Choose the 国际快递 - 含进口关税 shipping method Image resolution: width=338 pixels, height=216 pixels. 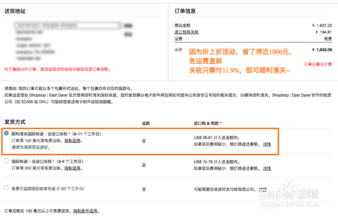(6, 161)
